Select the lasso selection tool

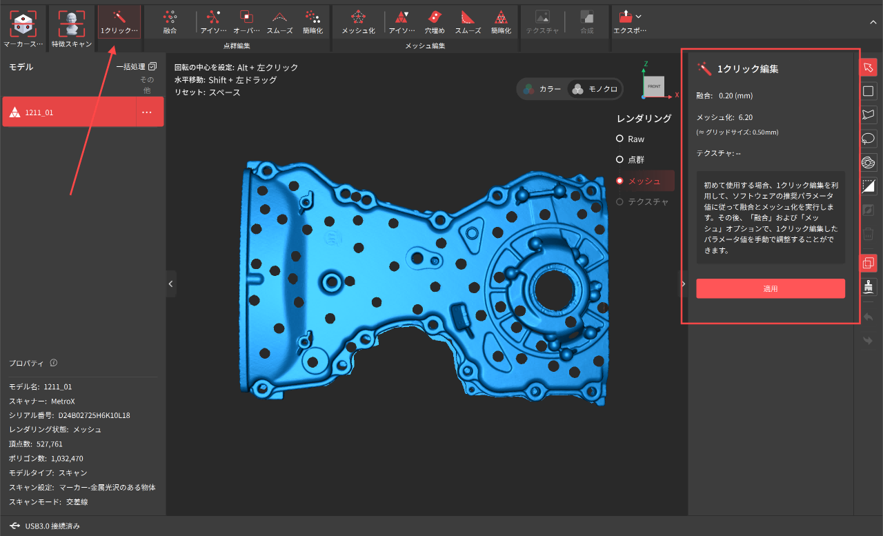[869, 138]
